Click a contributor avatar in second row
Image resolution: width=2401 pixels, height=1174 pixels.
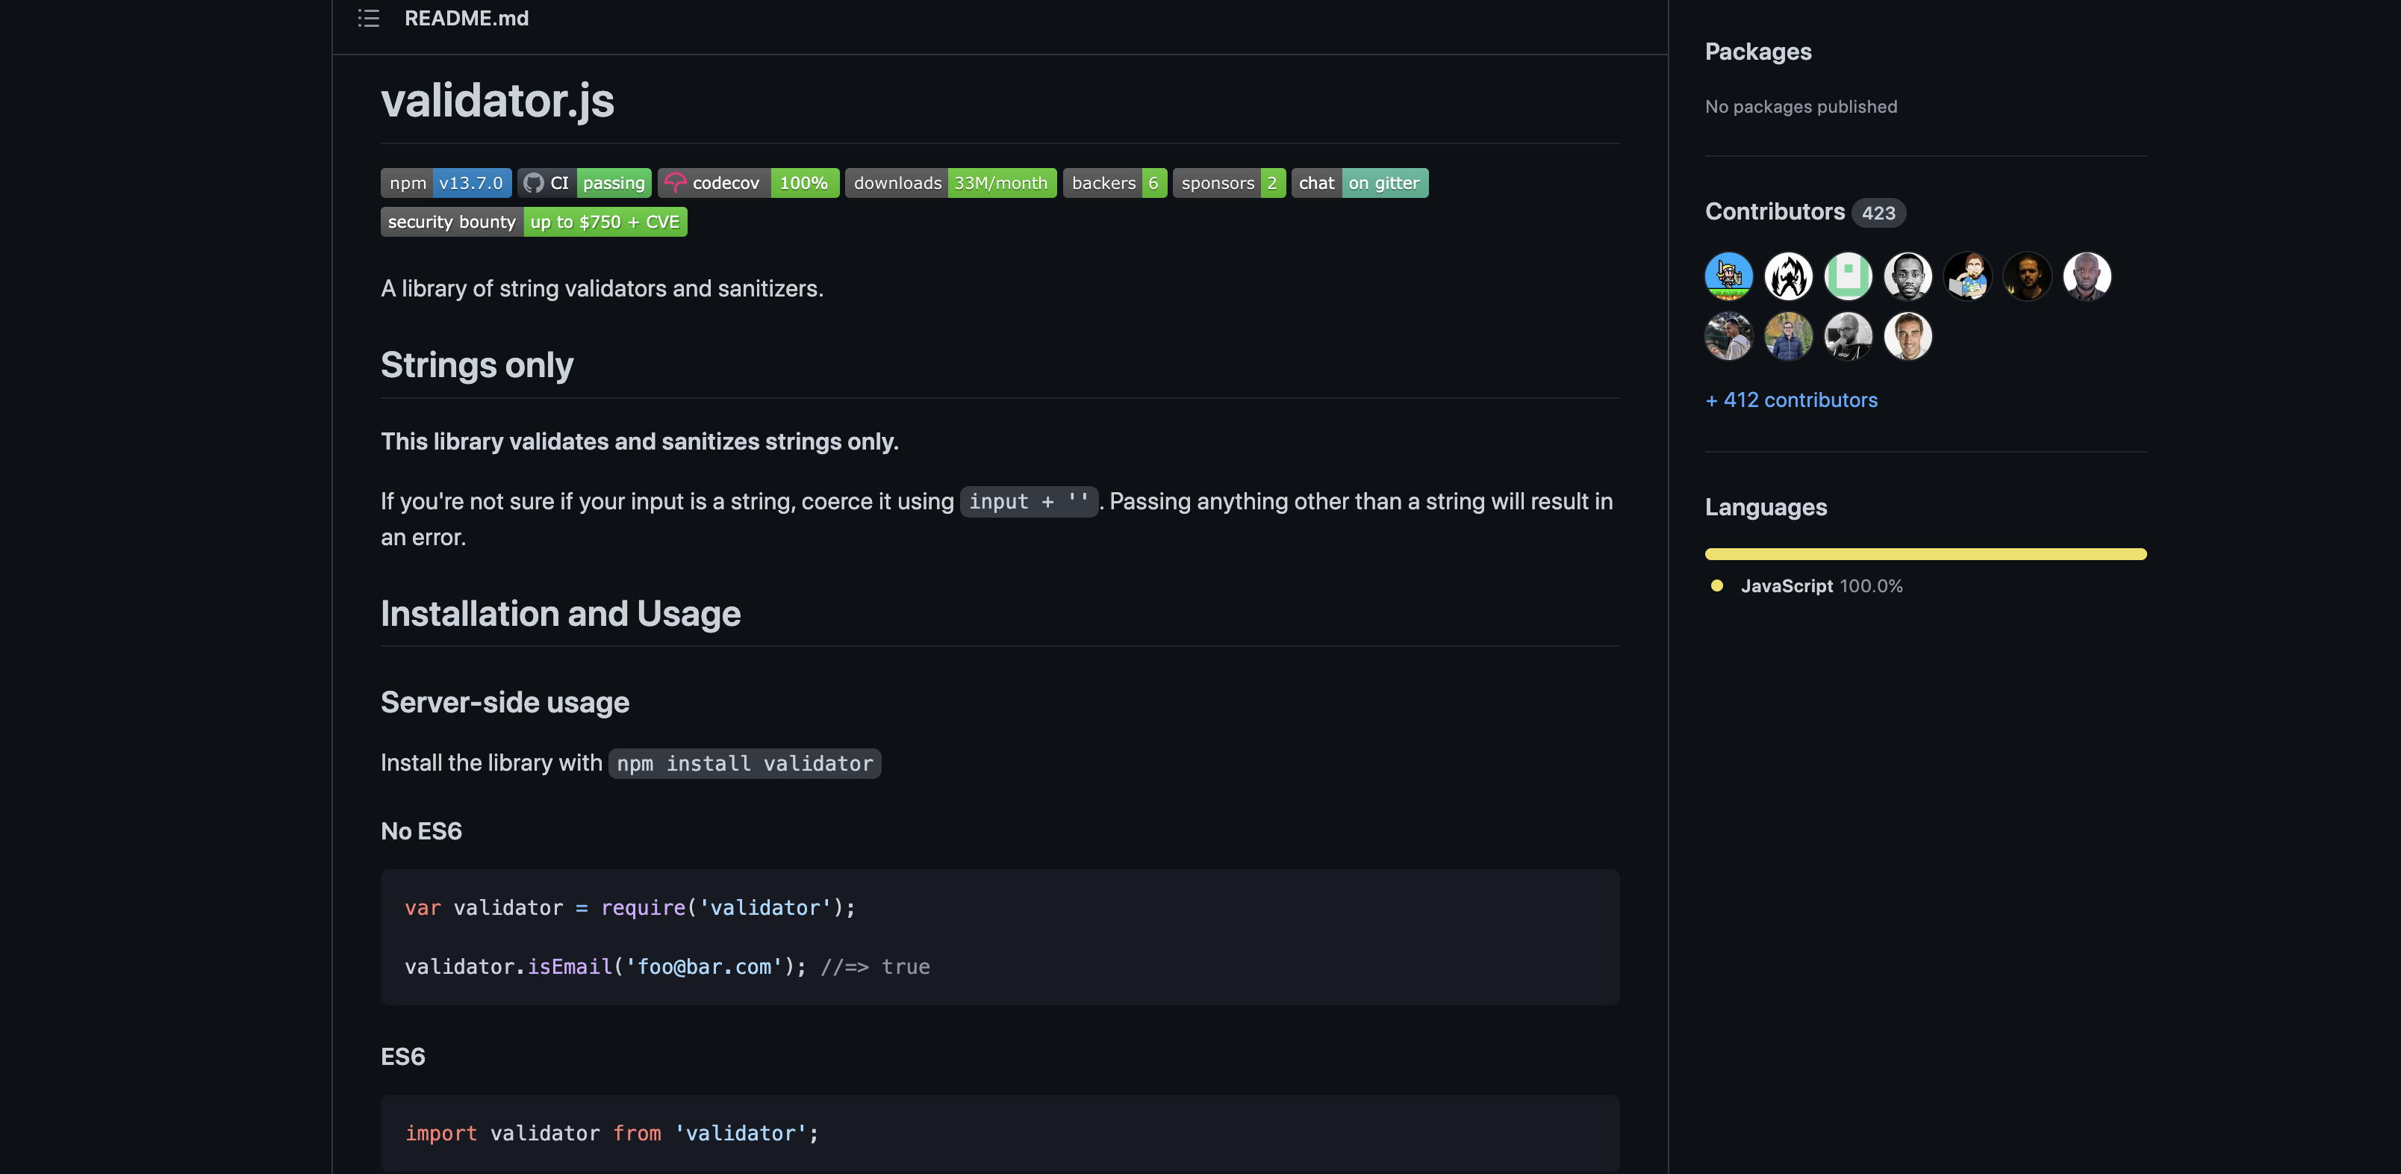tap(1728, 335)
